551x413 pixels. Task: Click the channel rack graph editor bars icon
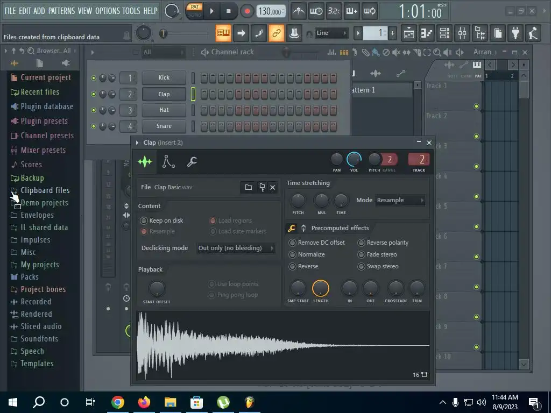pos(331,52)
